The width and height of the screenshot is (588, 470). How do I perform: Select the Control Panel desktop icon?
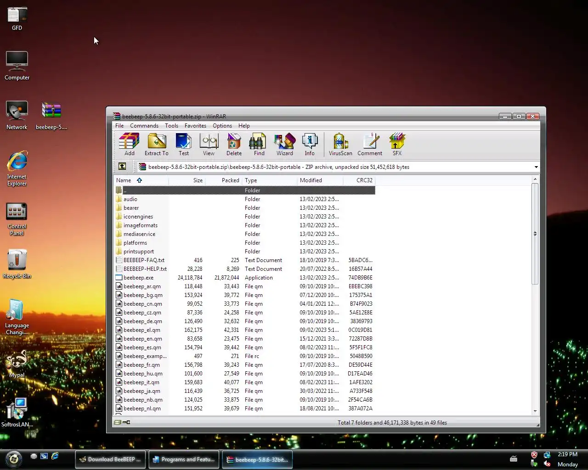(17, 219)
